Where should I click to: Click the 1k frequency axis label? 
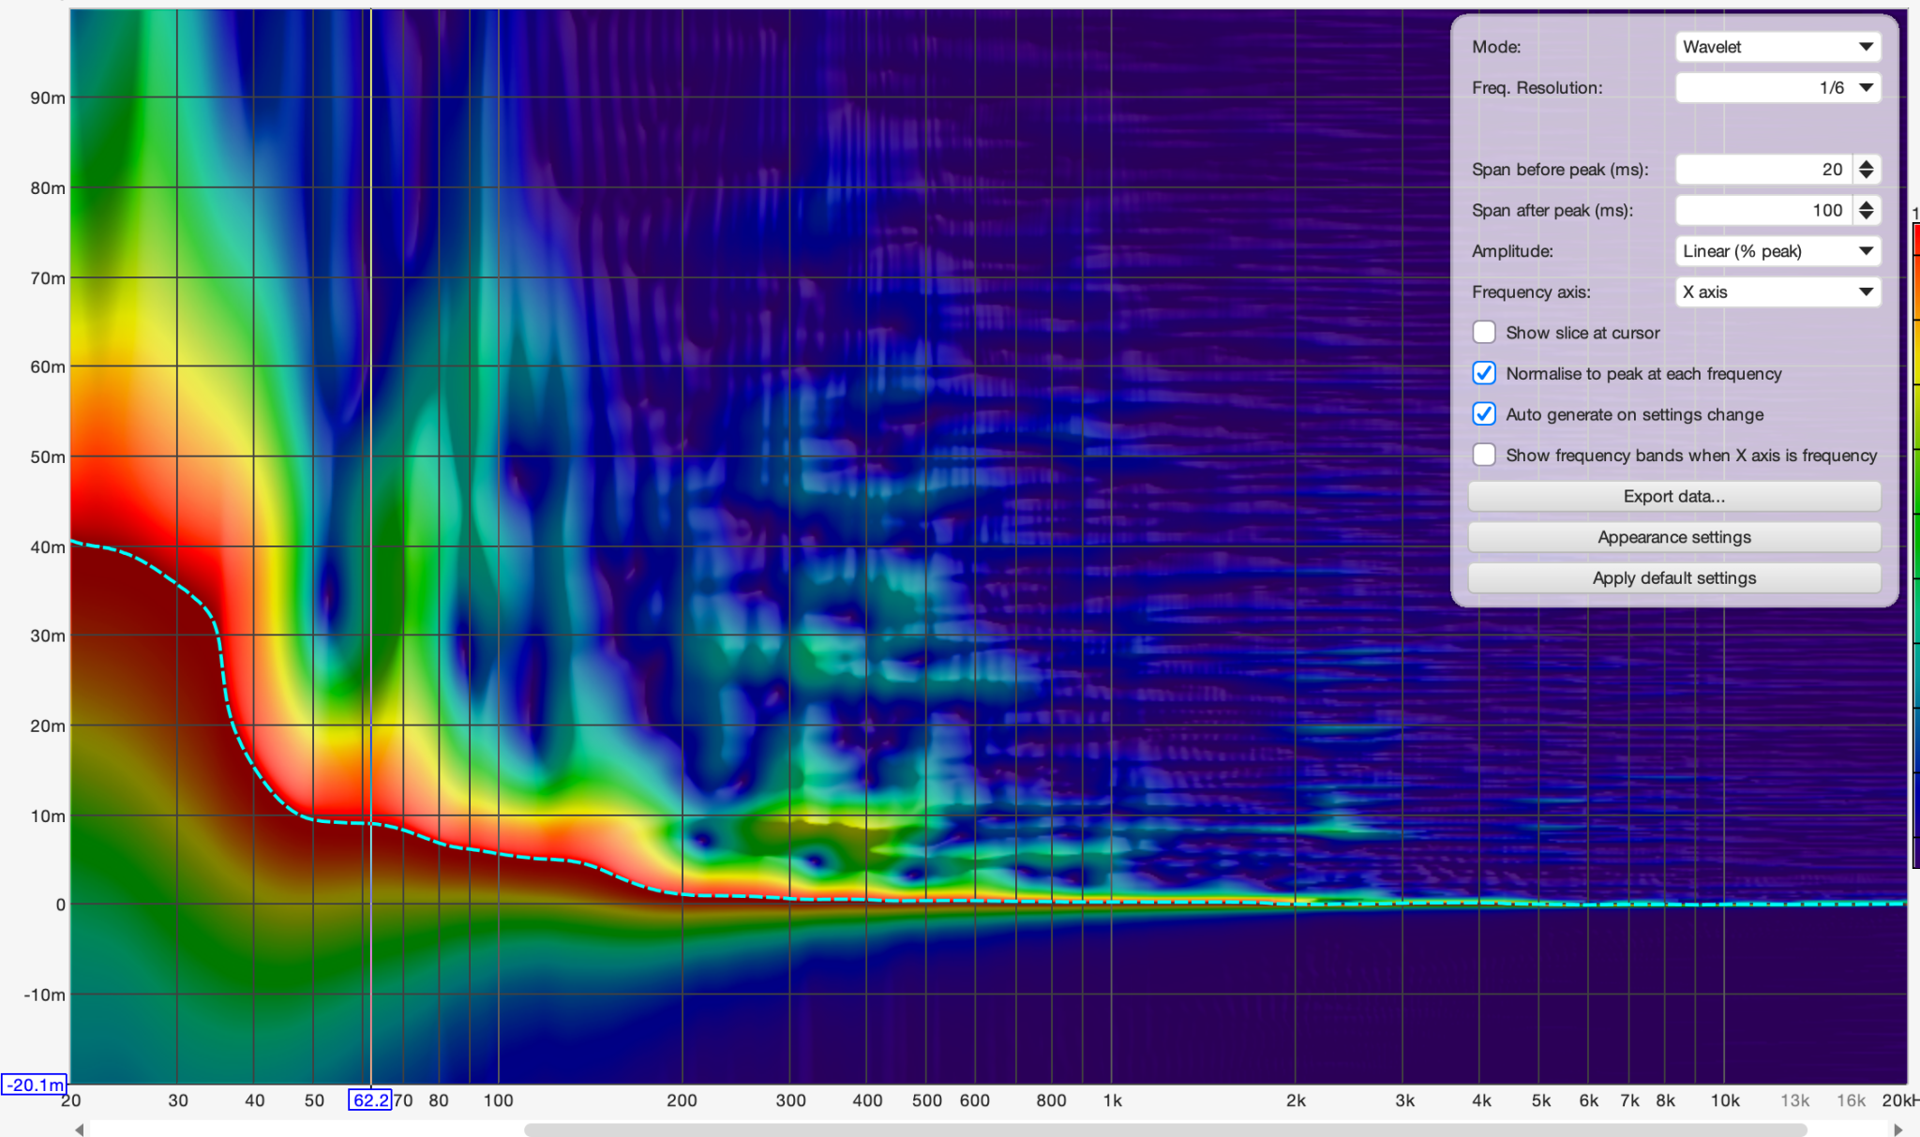(x=1112, y=1100)
